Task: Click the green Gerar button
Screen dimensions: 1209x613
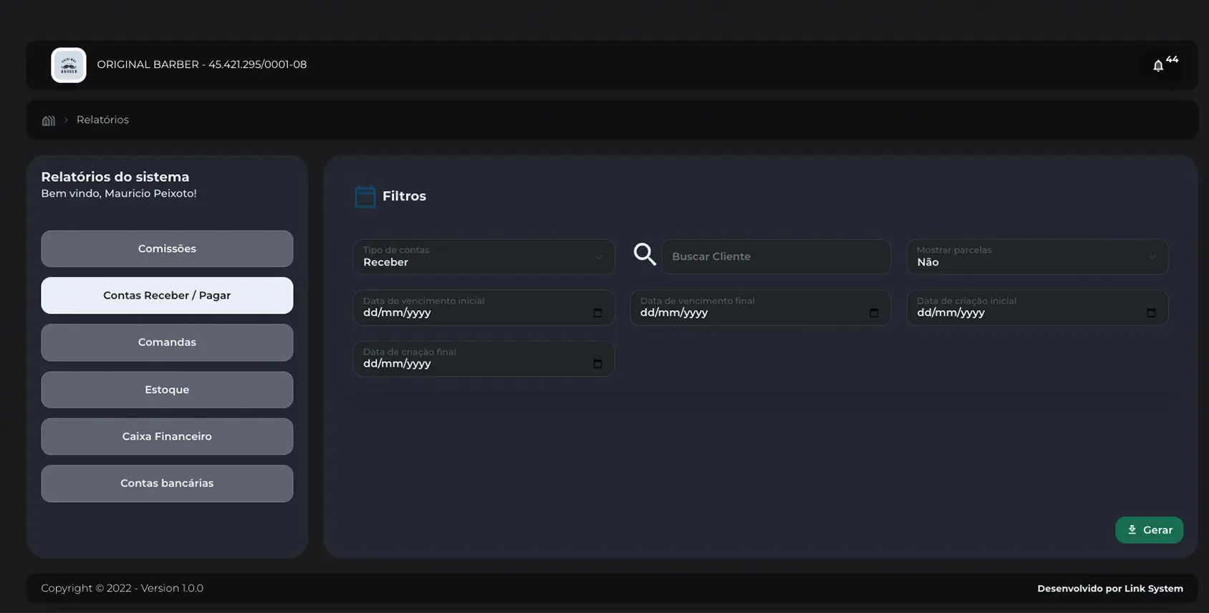Action: point(1149,530)
